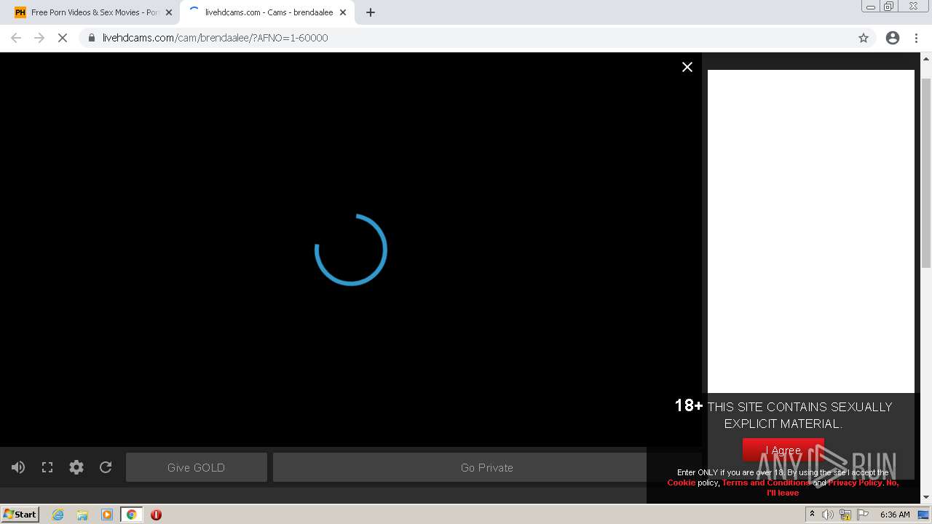View site security info lock icon
932x524 pixels.
click(x=92, y=38)
